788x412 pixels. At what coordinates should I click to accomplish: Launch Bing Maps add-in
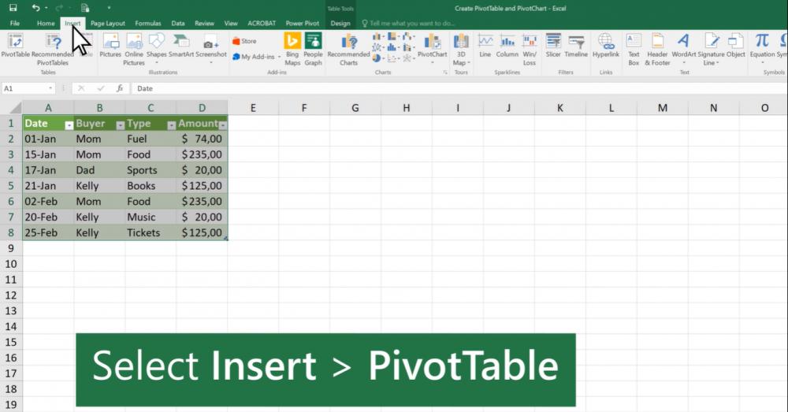pos(292,50)
